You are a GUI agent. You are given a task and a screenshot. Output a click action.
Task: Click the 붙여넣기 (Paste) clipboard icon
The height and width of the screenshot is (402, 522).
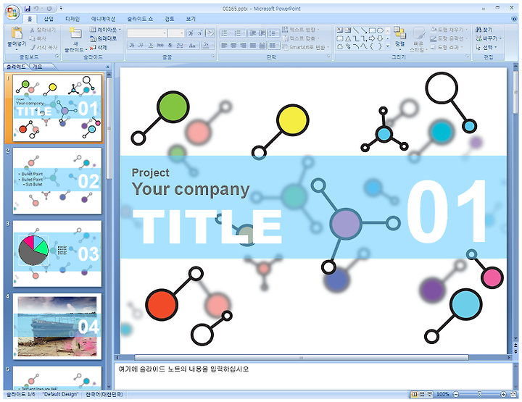pyautogui.click(x=17, y=33)
